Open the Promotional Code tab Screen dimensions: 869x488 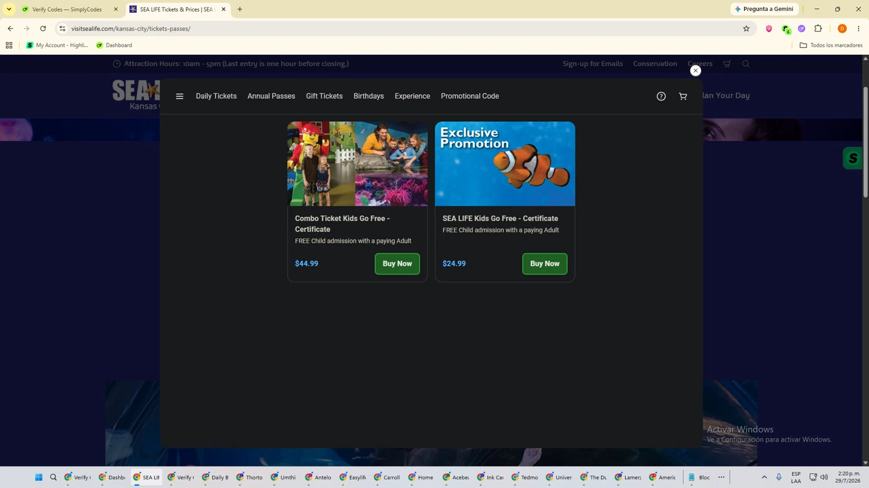coord(470,96)
